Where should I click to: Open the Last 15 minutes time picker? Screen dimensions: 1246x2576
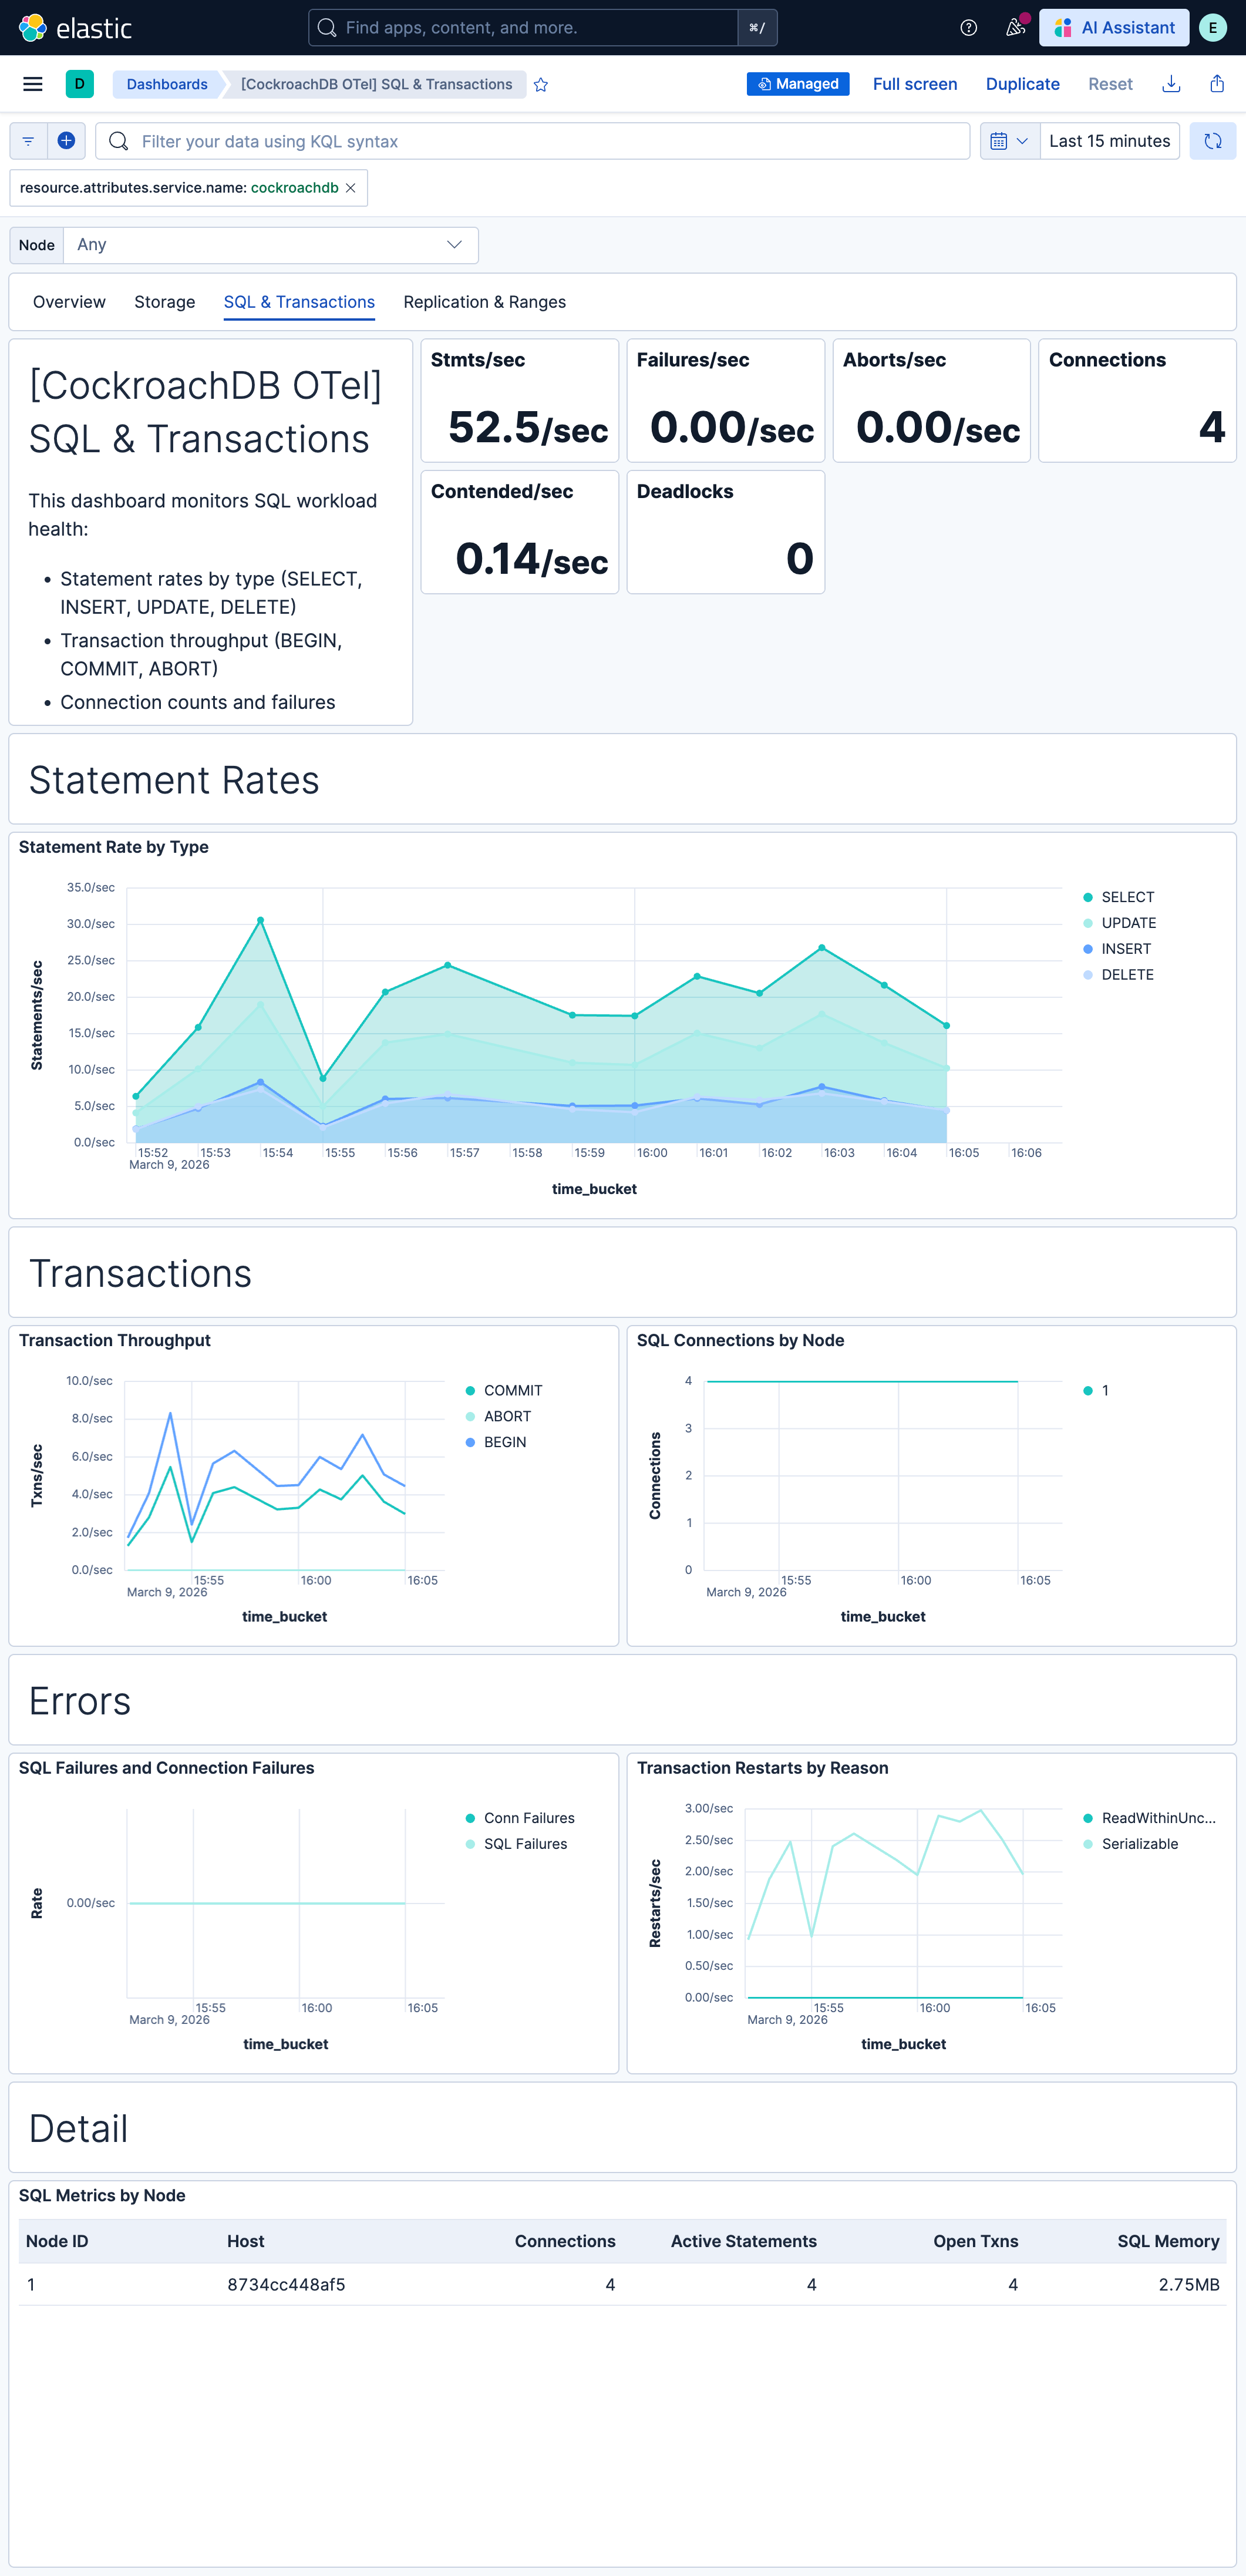pyautogui.click(x=1109, y=141)
